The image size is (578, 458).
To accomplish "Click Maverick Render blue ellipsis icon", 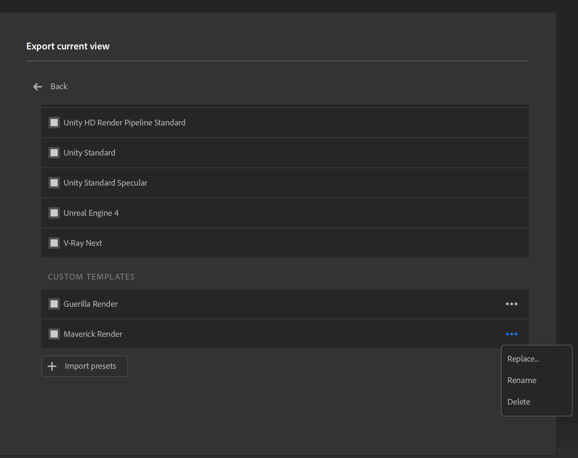I will point(511,334).
